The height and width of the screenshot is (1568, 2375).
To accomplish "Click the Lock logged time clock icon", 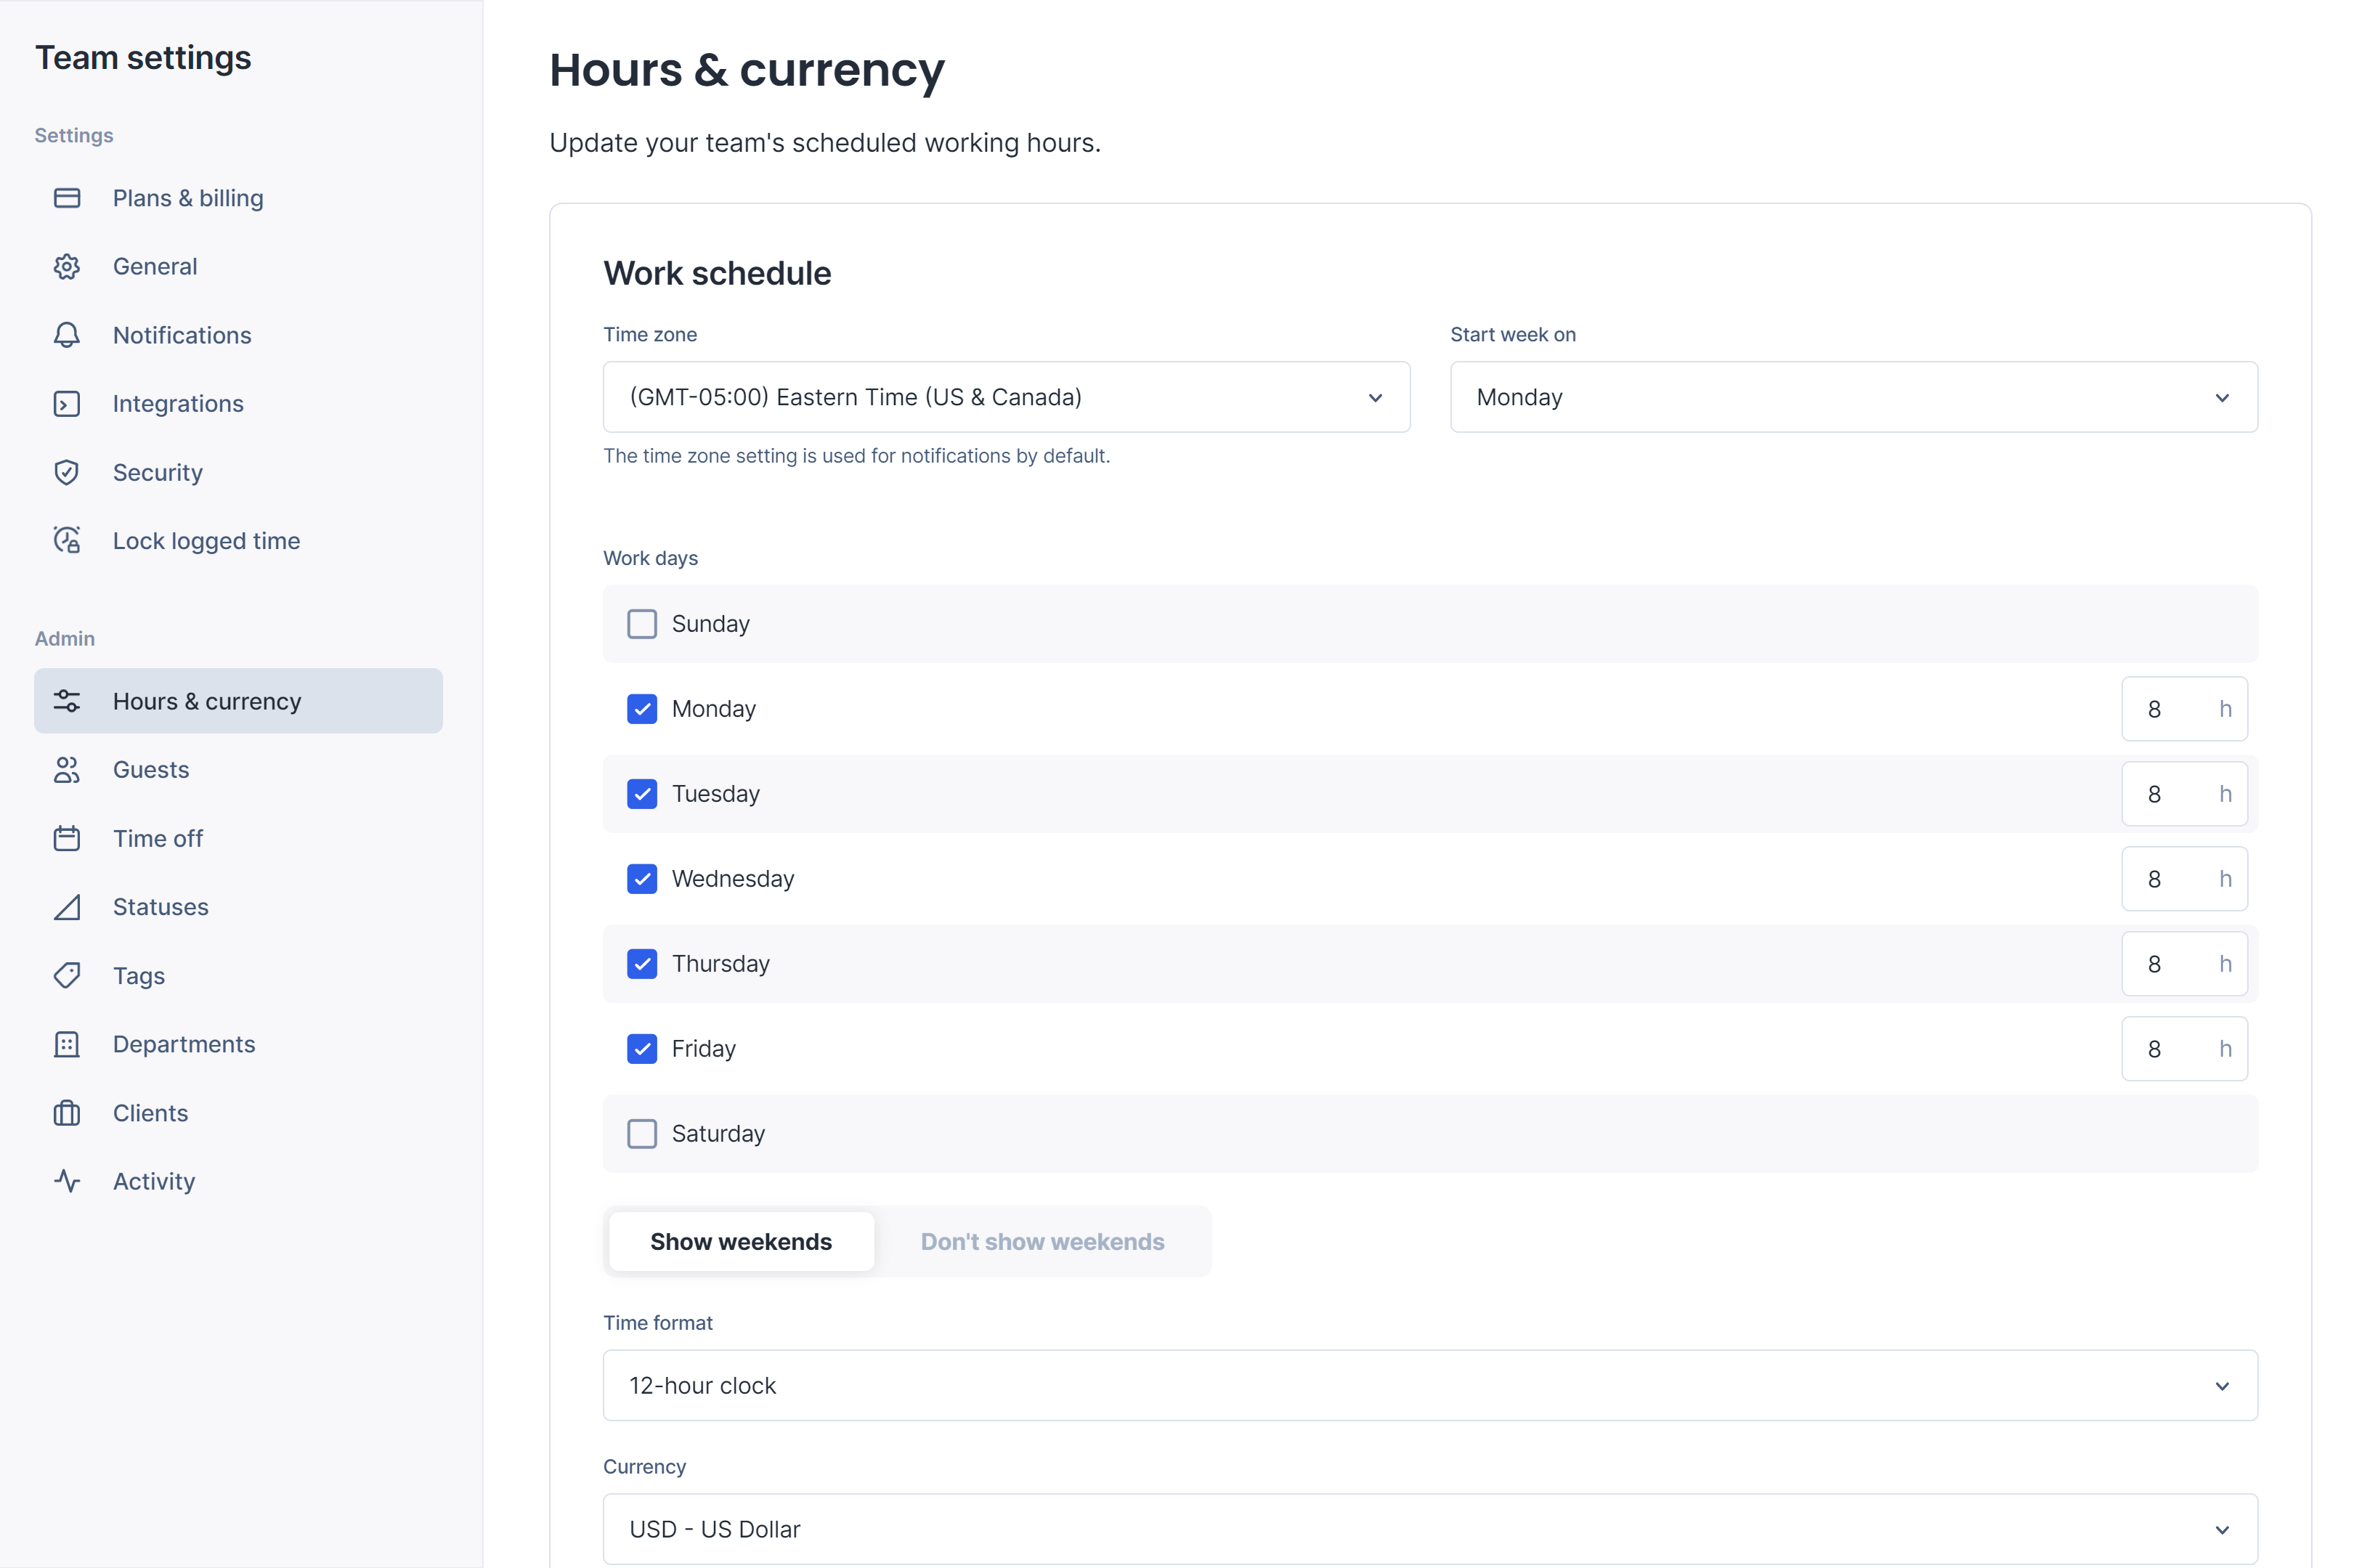I will pos(67,541).
